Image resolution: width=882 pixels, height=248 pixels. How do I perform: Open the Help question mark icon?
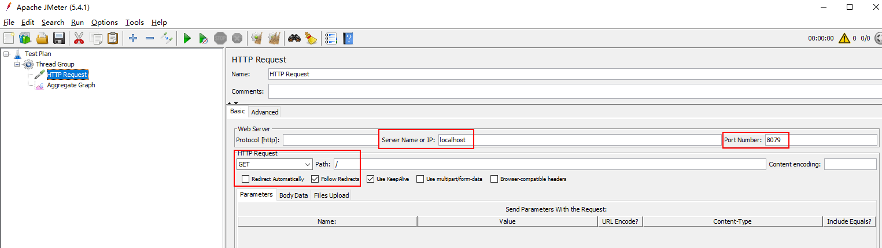pos(348,39)
